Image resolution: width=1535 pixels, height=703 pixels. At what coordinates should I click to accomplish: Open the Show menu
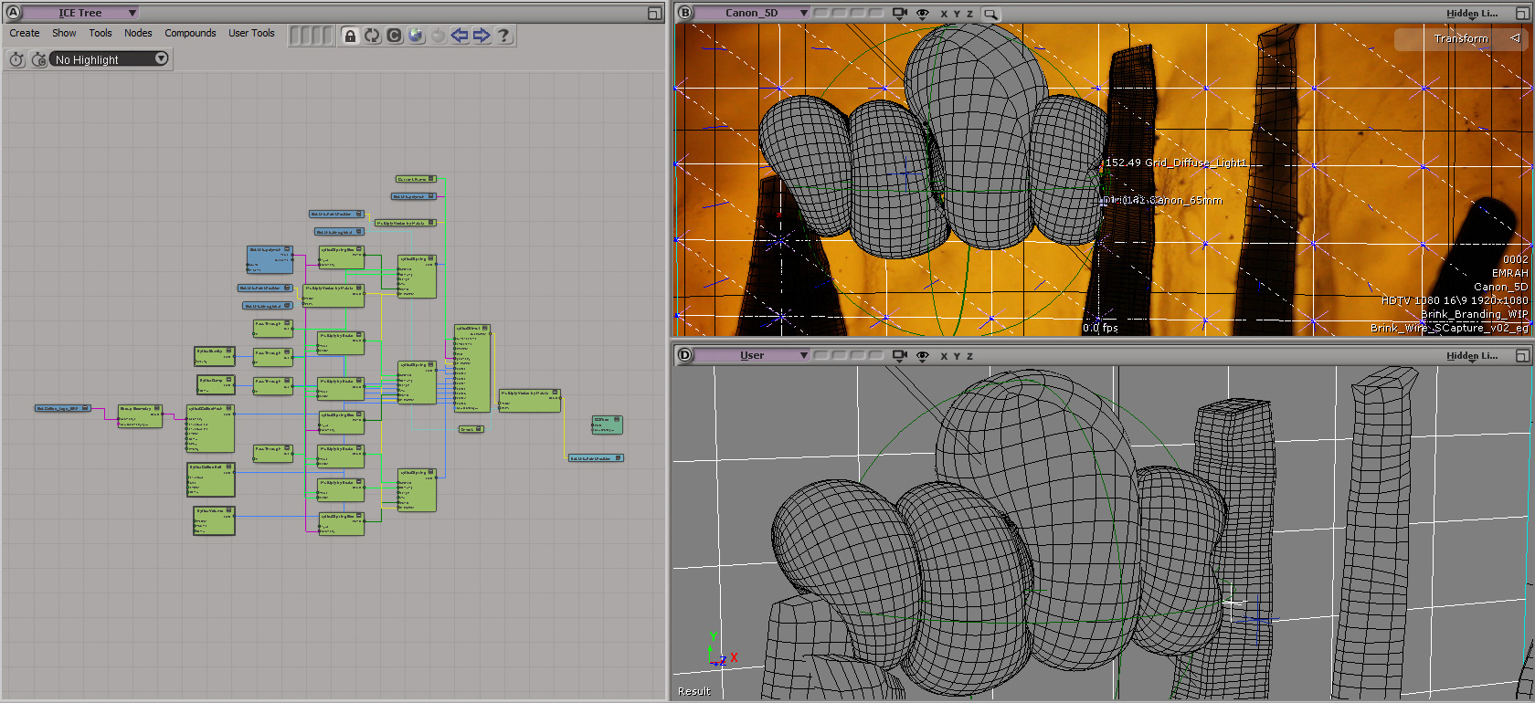64,33
